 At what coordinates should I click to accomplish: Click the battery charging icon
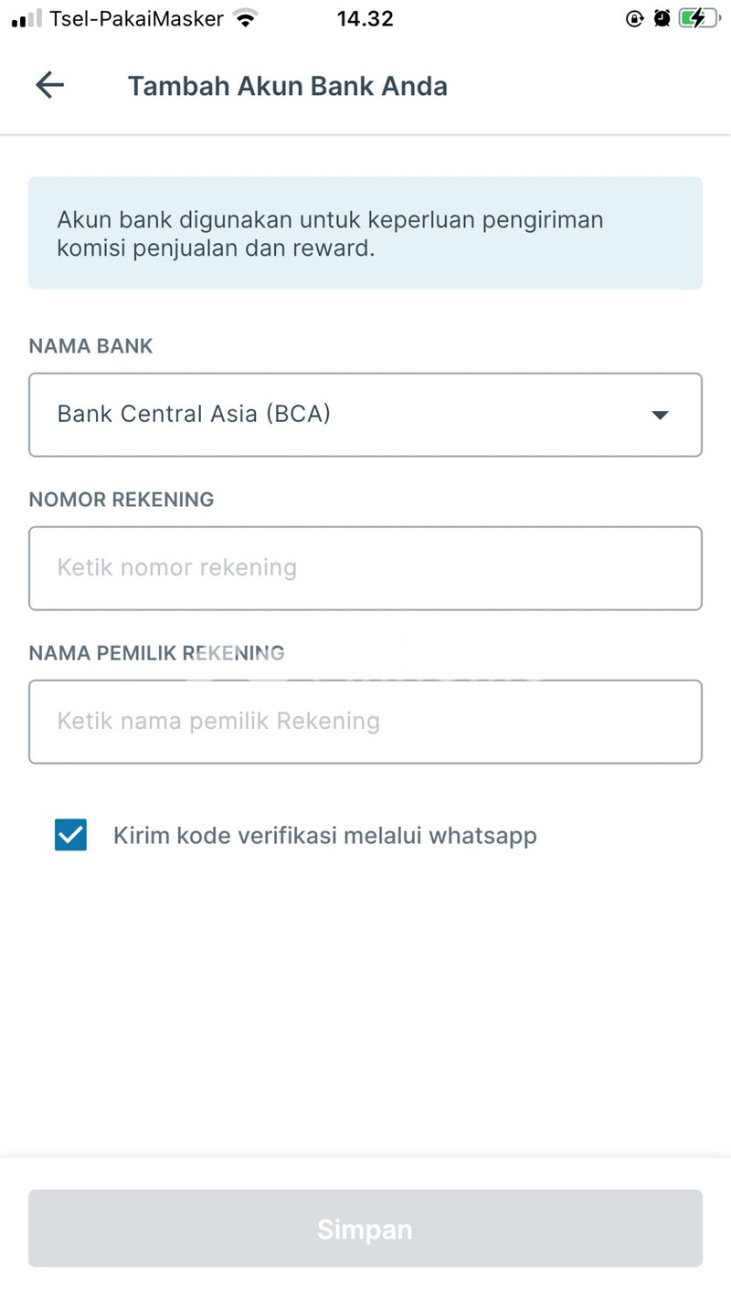tap(699, 18)
